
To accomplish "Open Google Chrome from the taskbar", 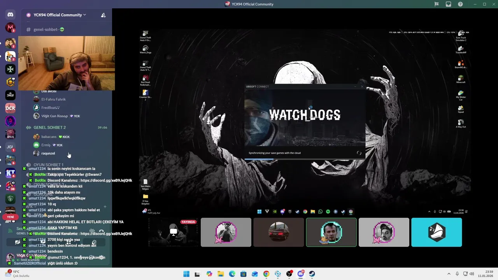I will [x=266, y=274].
